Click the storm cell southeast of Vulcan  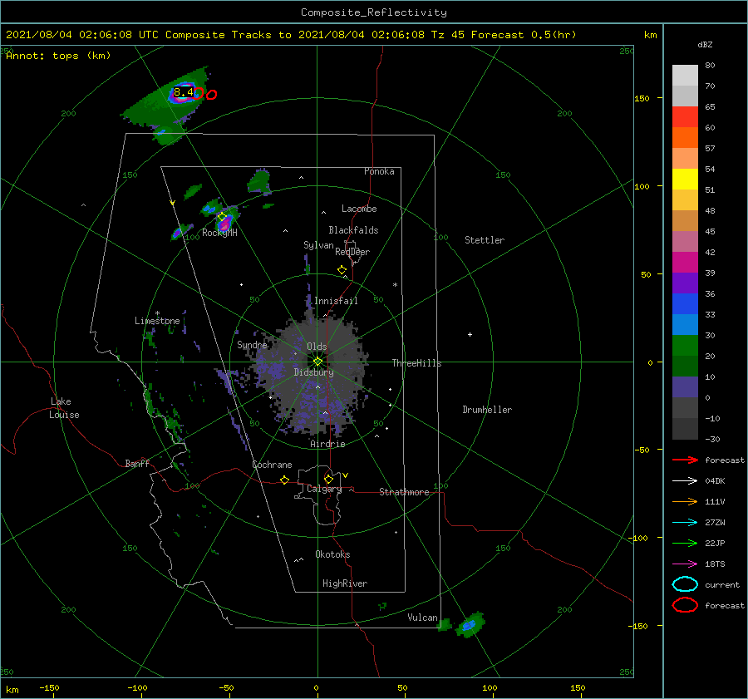pos(470,624)
